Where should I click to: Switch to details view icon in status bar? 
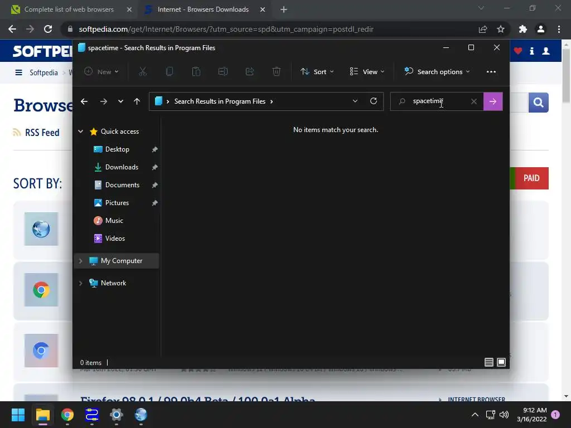point(488,362)
